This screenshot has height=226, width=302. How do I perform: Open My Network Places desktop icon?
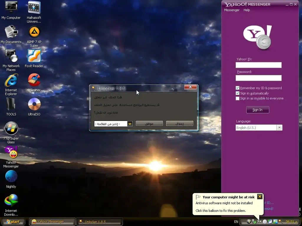click(11, 60)
